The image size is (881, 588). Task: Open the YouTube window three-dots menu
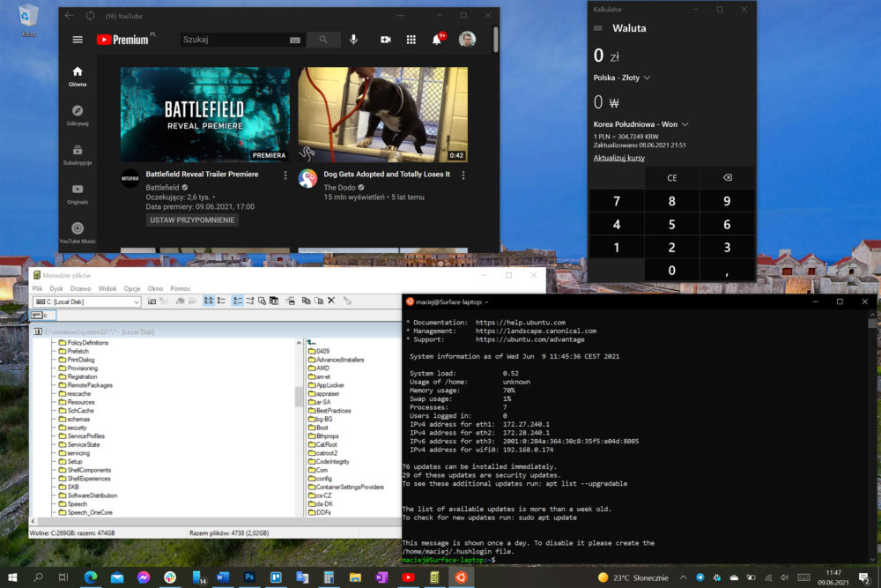399,15
